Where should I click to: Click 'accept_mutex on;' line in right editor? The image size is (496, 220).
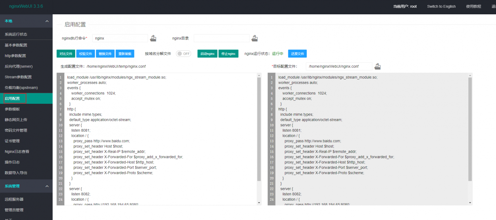point(297,99)
